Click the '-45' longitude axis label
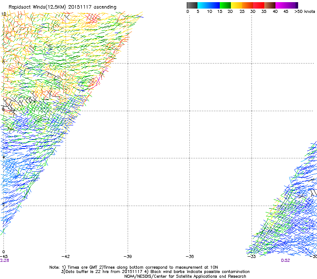The image size is (317, 279). (3, 257)
